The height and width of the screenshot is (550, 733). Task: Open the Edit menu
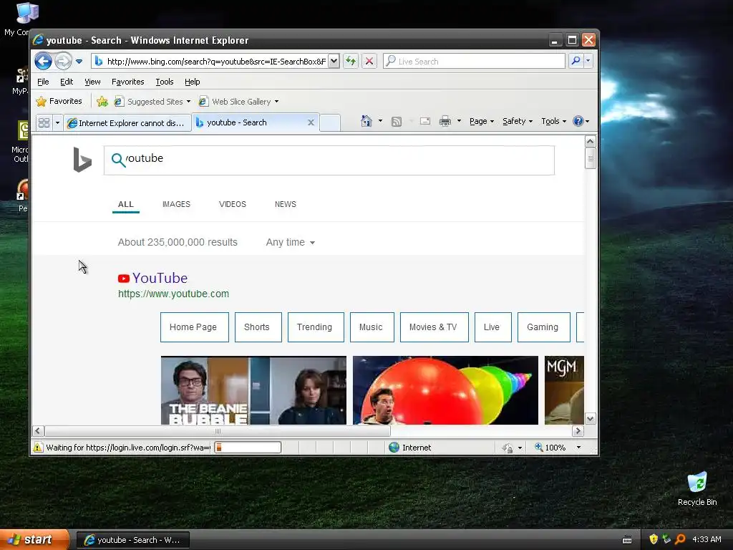67,82
